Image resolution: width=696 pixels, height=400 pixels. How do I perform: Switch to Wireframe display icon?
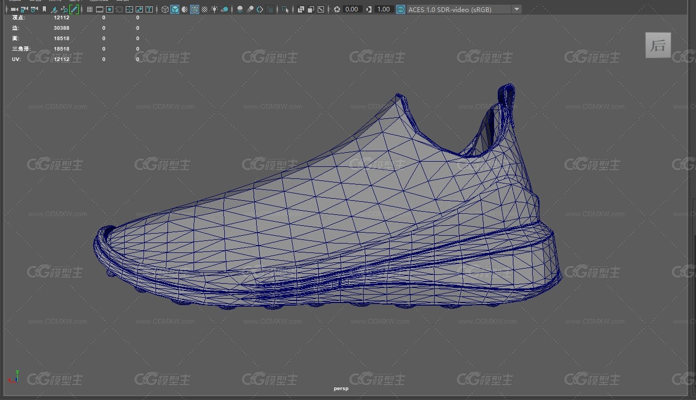165,9
